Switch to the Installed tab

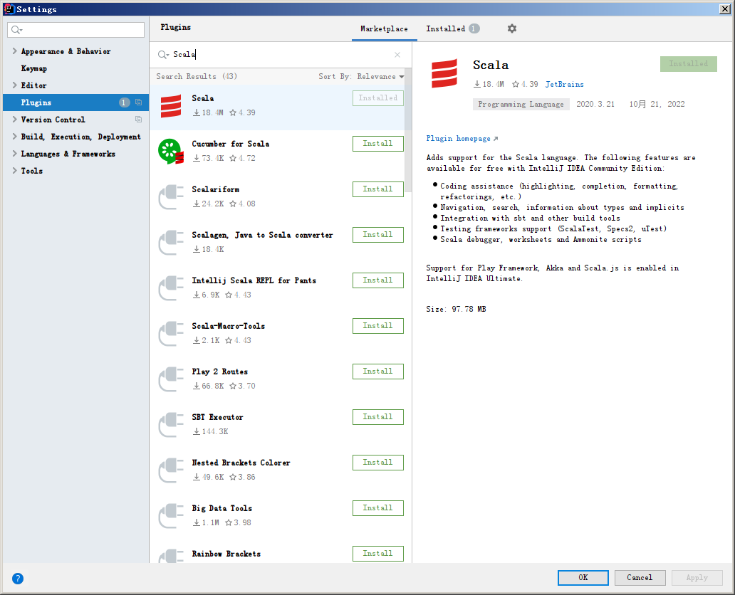click(x=452, y=28)
